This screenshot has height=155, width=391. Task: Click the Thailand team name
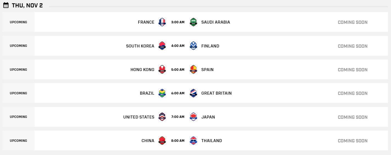211,141
